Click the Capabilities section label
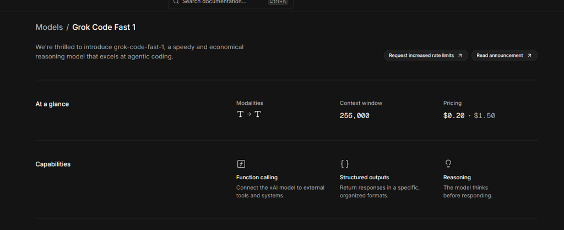This screenshot has height=230, width=564. tap(53, 164)
